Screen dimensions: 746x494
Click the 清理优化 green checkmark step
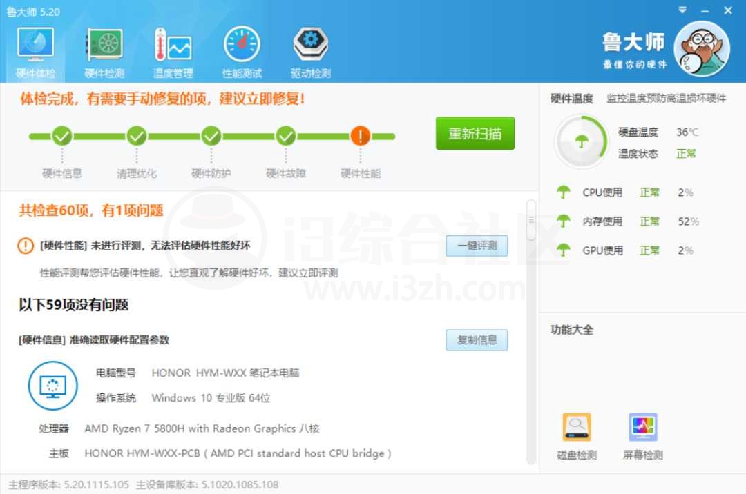click(x=137, y=137)
